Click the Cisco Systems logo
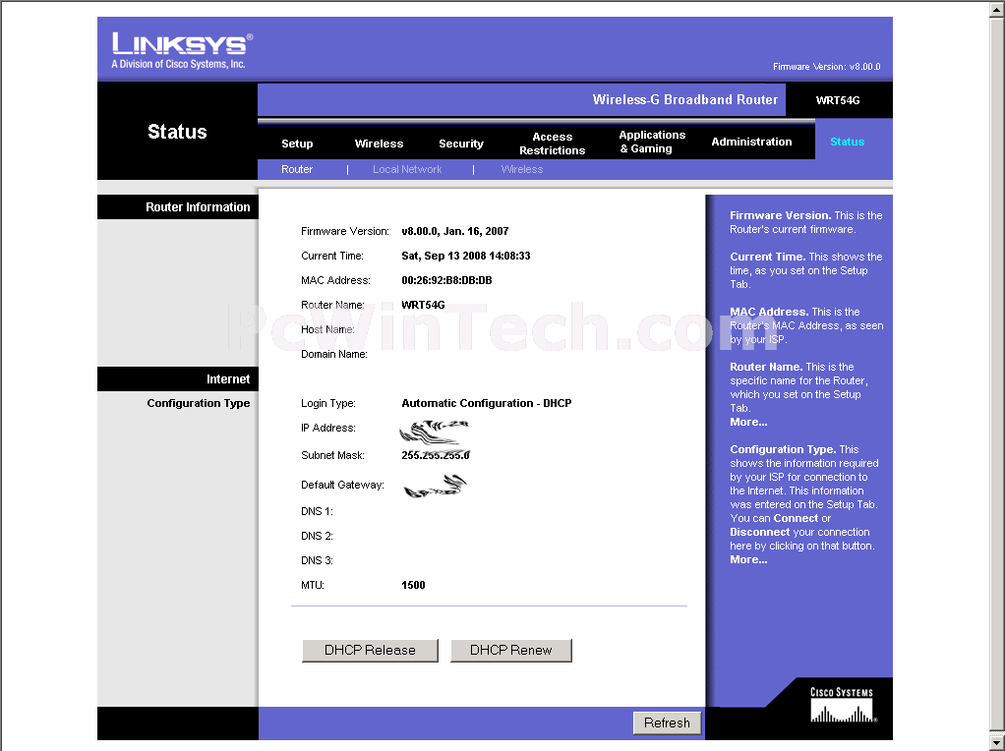 842,704
